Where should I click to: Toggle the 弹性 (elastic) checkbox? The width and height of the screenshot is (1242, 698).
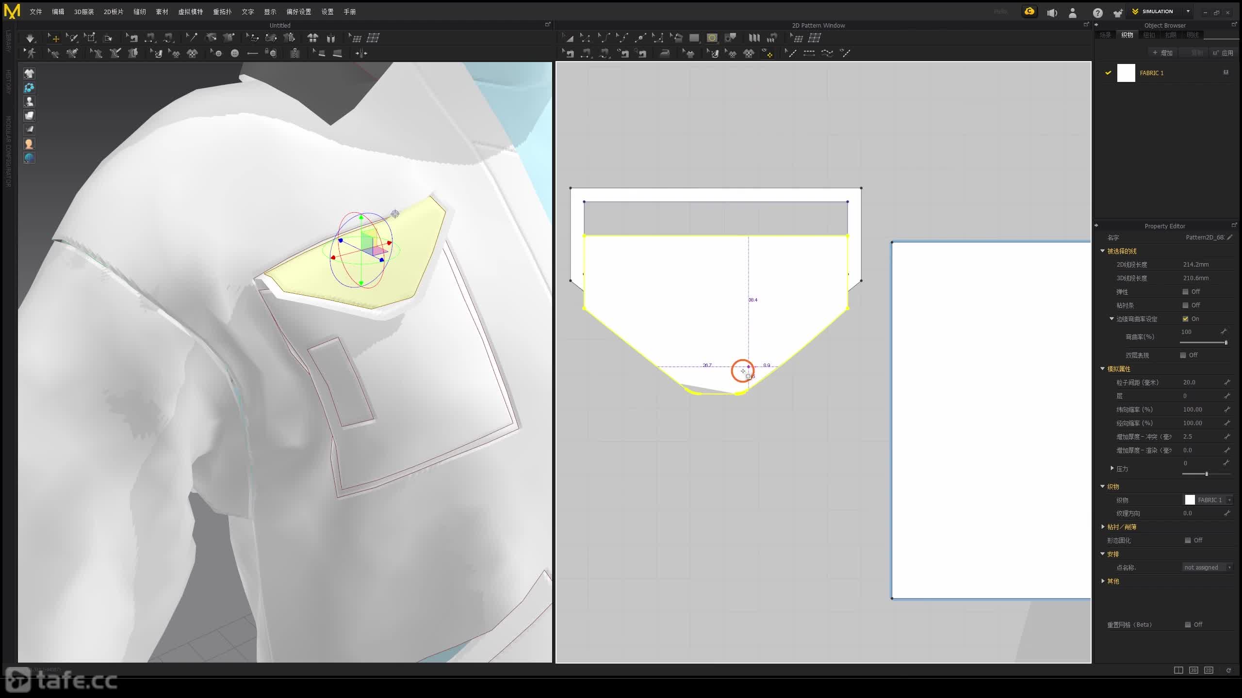(1185, 292)
